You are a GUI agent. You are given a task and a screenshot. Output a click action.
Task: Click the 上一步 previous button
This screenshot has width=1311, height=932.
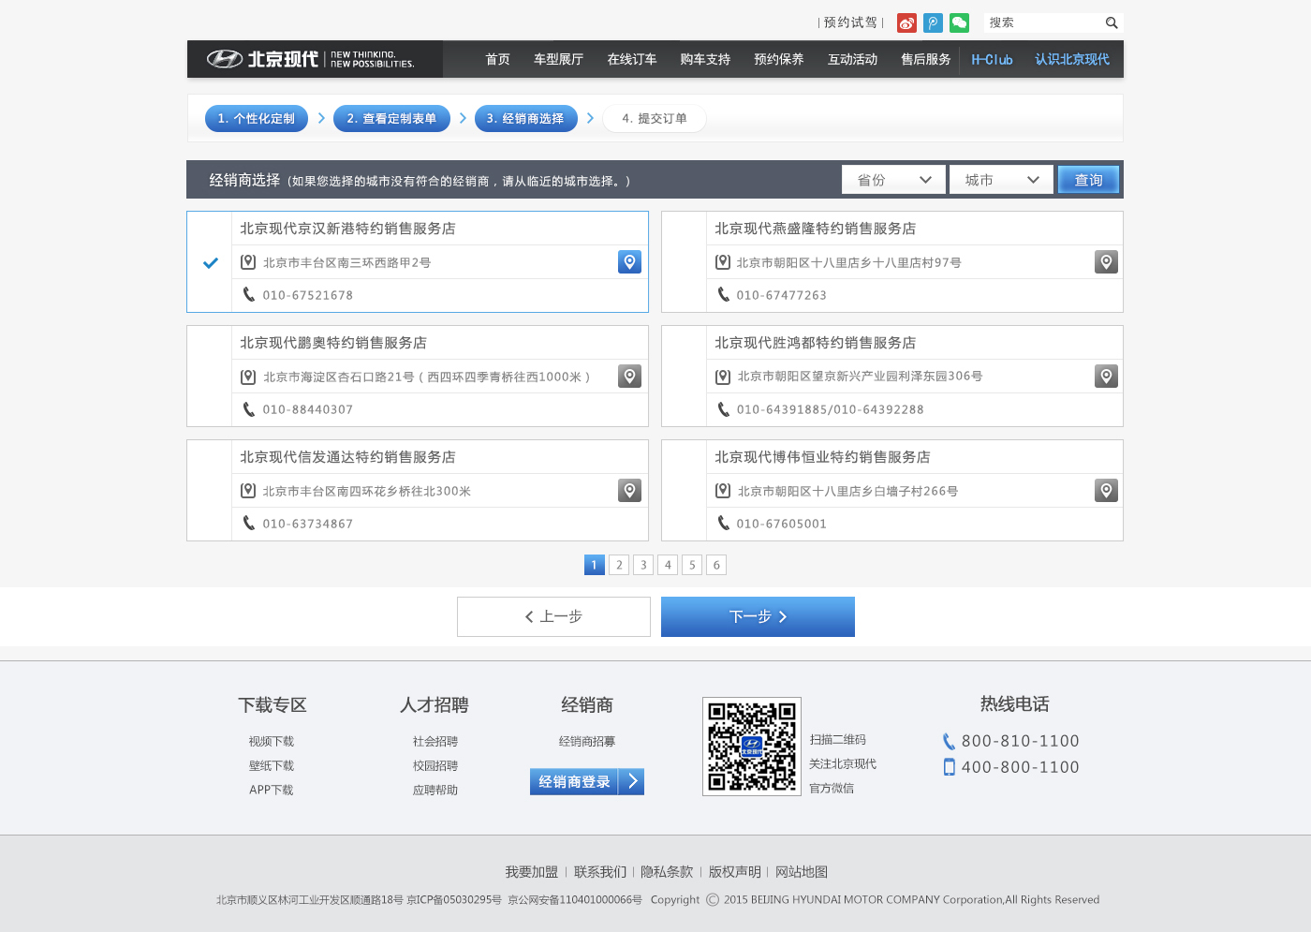click(x=553, y=616)
